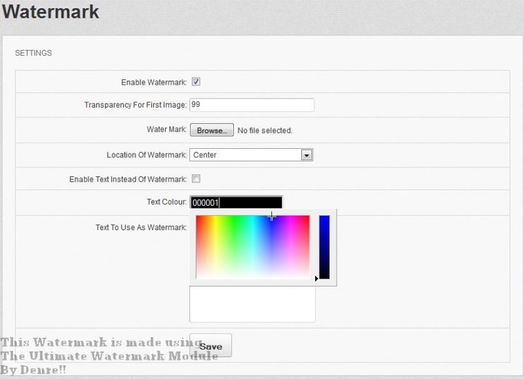Viewport: 524px width, 379px height.
Task: Click the Text Colour label
Action: coord(167,202)
